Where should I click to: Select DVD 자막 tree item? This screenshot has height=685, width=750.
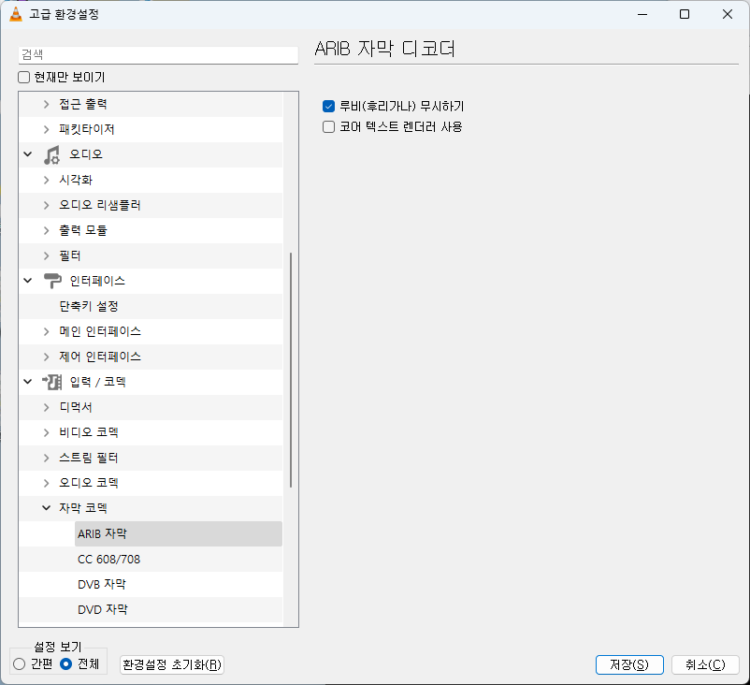point(103,609)
